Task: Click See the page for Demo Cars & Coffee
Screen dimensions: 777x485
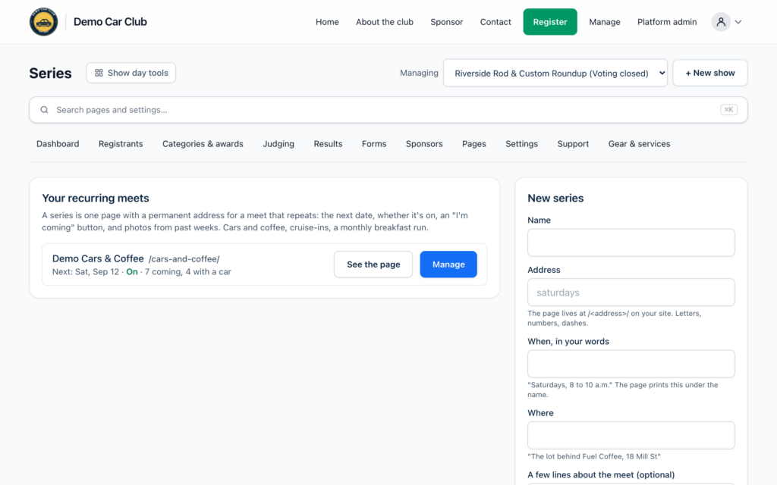Action: [x=373, y=264]
